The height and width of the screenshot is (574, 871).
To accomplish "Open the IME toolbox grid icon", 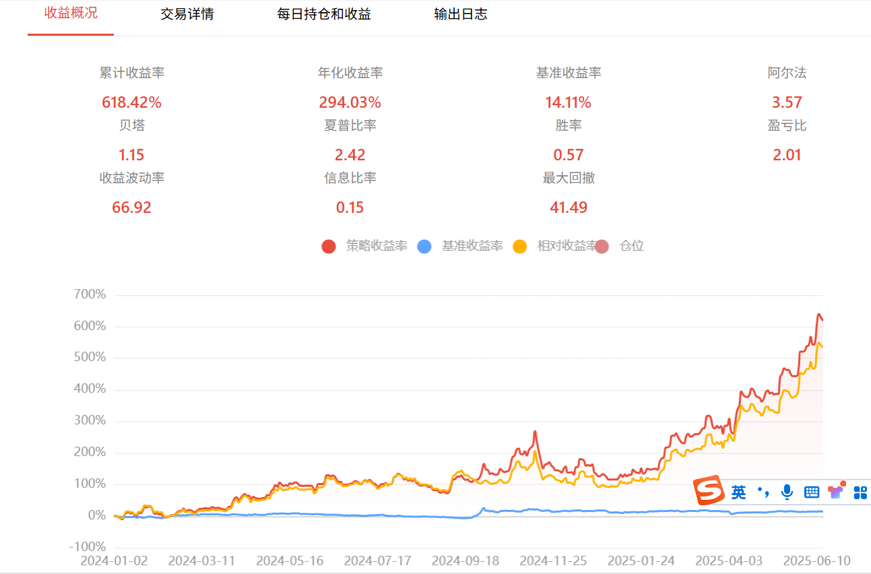I will point(860,492).
